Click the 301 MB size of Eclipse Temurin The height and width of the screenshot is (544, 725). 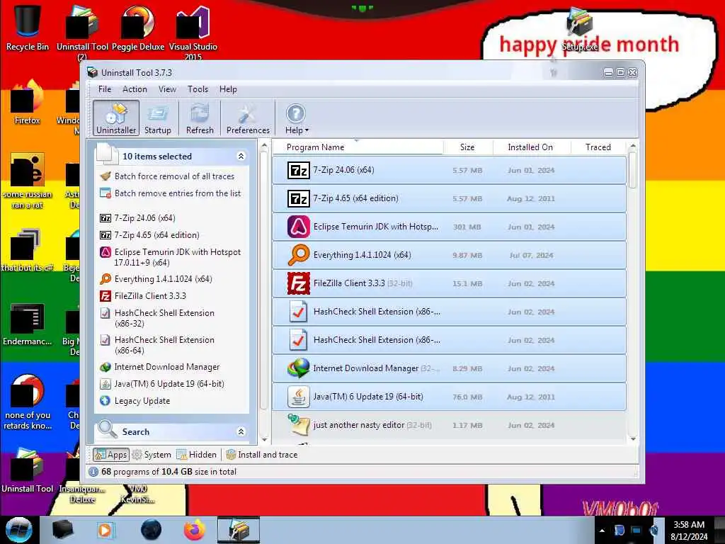click(x=467, y=227)
